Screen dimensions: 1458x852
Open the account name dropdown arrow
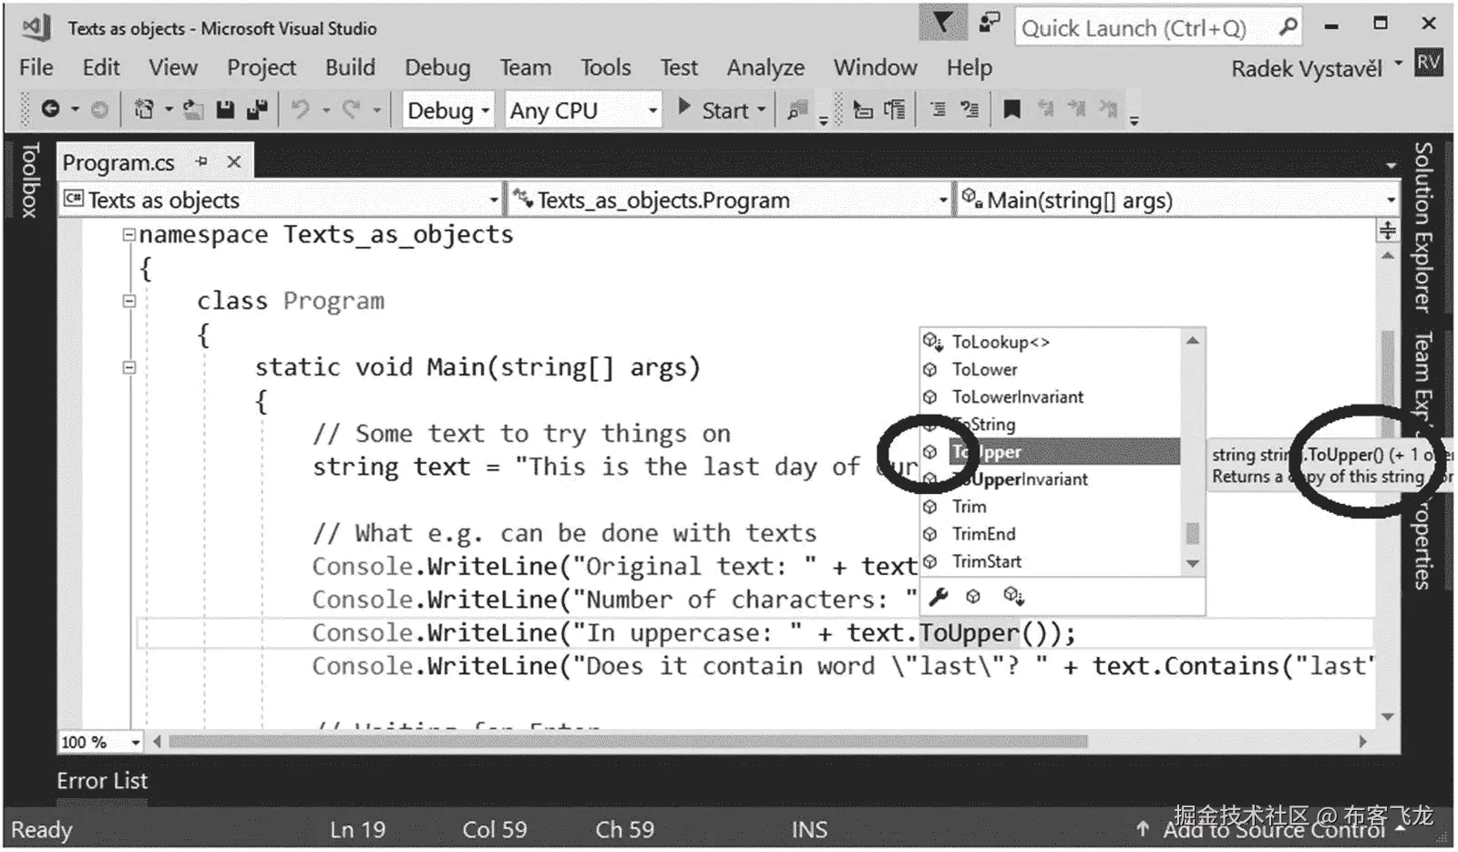[x=1398, y=66]
